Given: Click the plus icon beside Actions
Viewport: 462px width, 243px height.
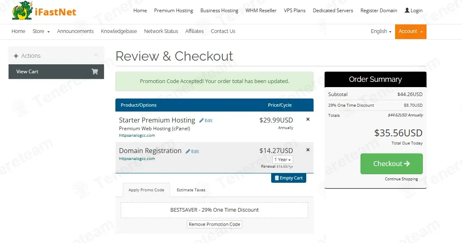Looking at the screenshot, I should tap(16, 56).
